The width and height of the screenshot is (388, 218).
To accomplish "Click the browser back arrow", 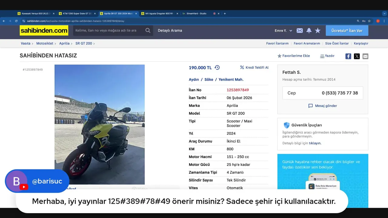I will pyautogui.click(x=4, y=21).
